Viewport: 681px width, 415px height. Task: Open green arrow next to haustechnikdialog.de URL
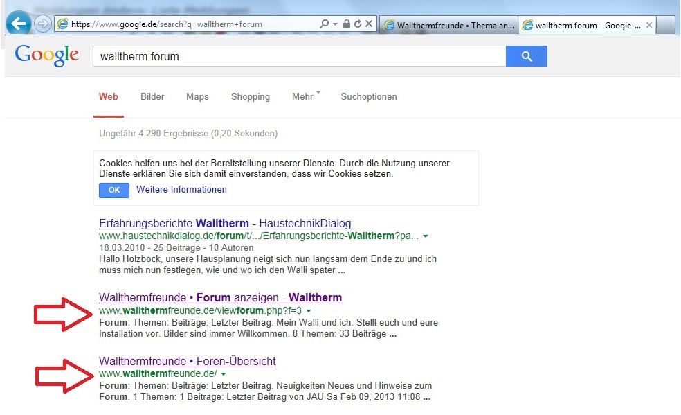(426, 236)
